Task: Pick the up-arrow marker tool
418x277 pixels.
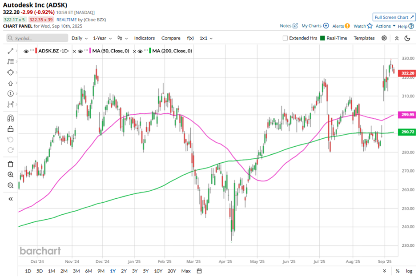Action: click(10, 83)
